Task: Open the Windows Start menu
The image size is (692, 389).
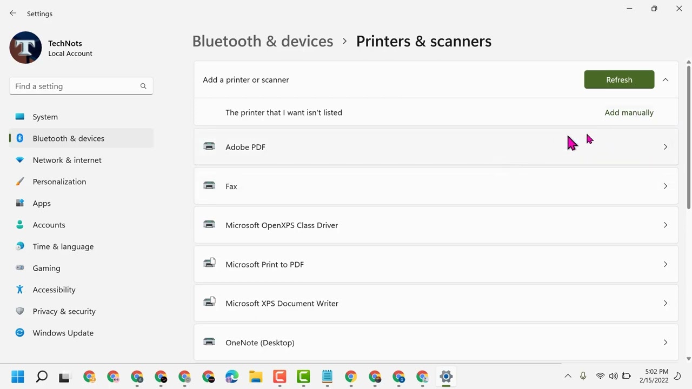Action: click(18, 377)
